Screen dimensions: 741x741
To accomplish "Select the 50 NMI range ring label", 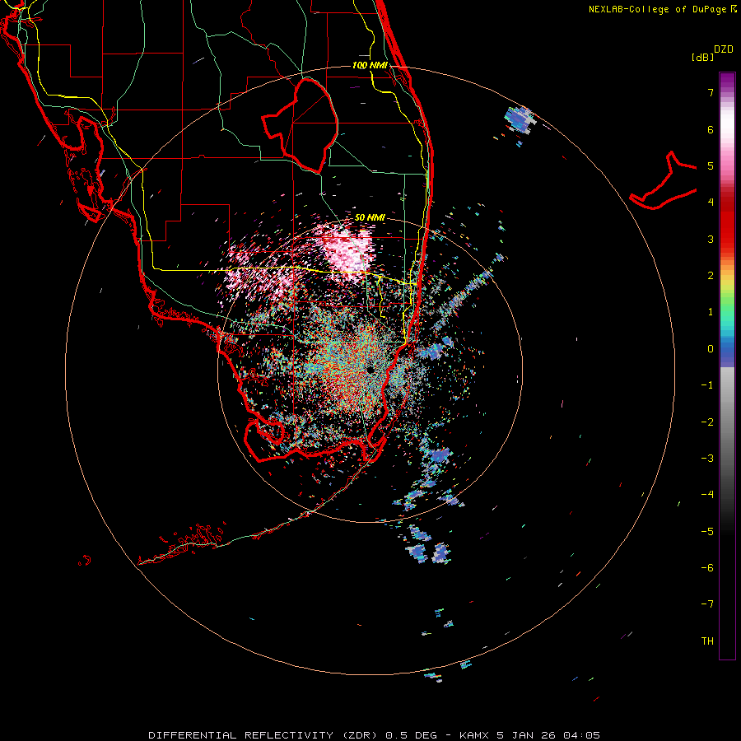I will [370, 217].
